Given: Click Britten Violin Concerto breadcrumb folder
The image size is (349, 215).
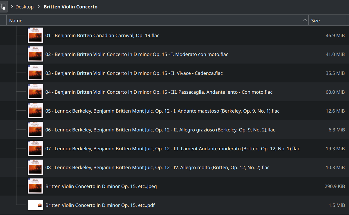Looking at the screenshot, I should (70, 7).
